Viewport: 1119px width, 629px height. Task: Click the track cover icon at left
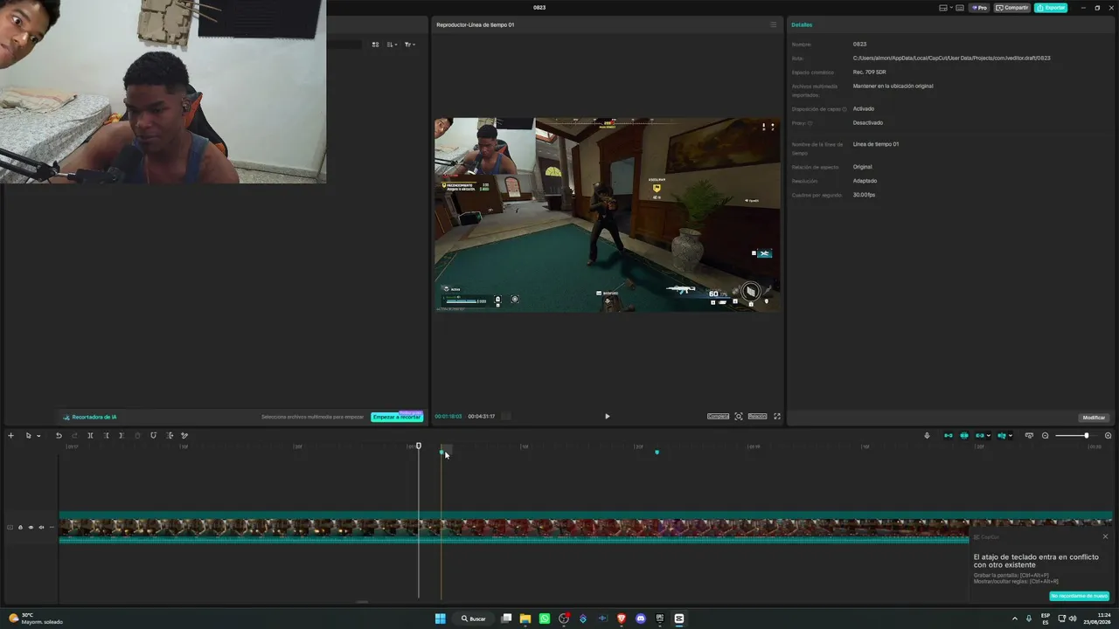[10, 528]
